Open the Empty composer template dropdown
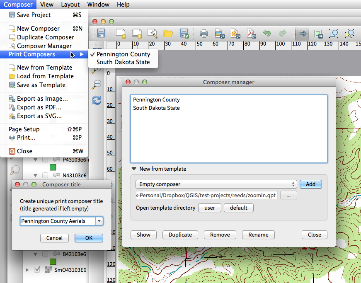 (x=216, y=184)
